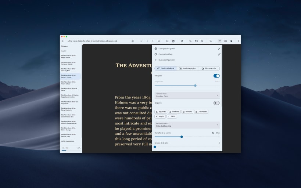Open The Adventure of Black Peter
Image resolution: width=301 pixels, height=188 pixels.
point(71,89)
